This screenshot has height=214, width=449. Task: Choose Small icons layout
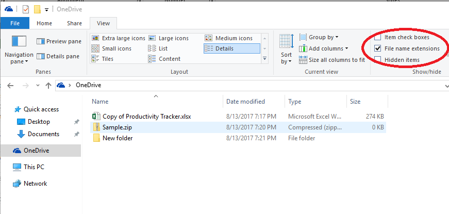(x=111, y=48)
